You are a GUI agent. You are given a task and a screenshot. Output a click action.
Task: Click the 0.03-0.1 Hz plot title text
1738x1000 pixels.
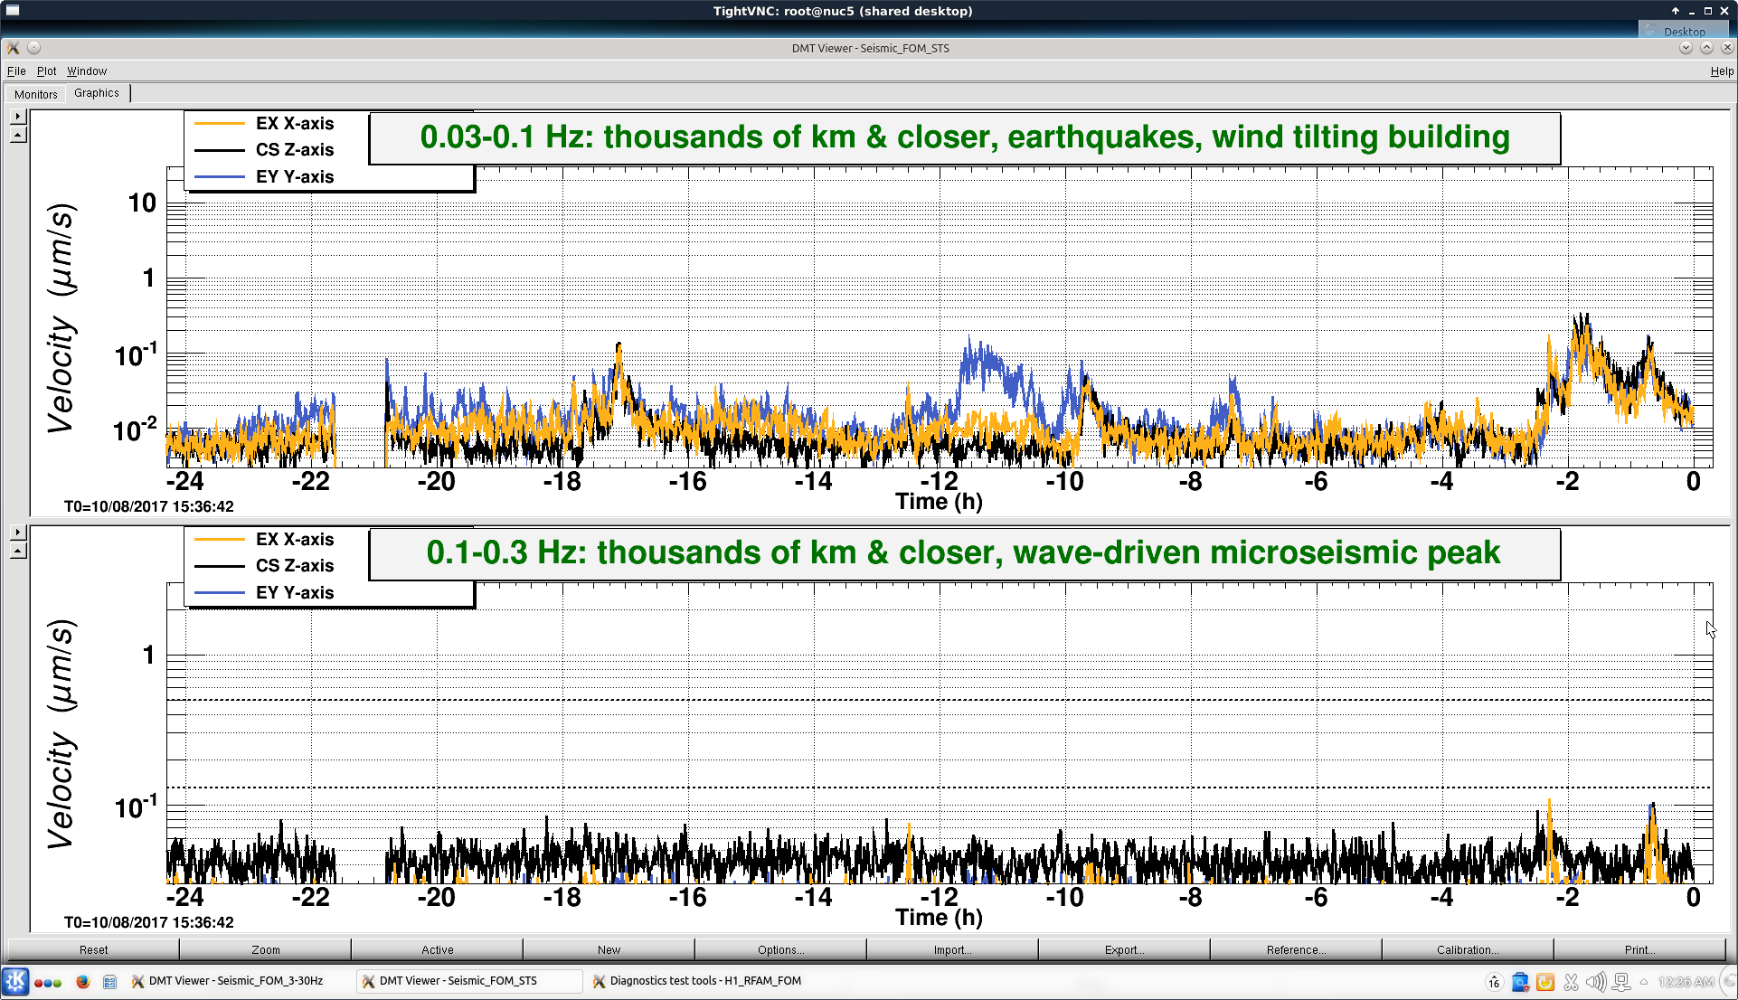pos(965,137)
